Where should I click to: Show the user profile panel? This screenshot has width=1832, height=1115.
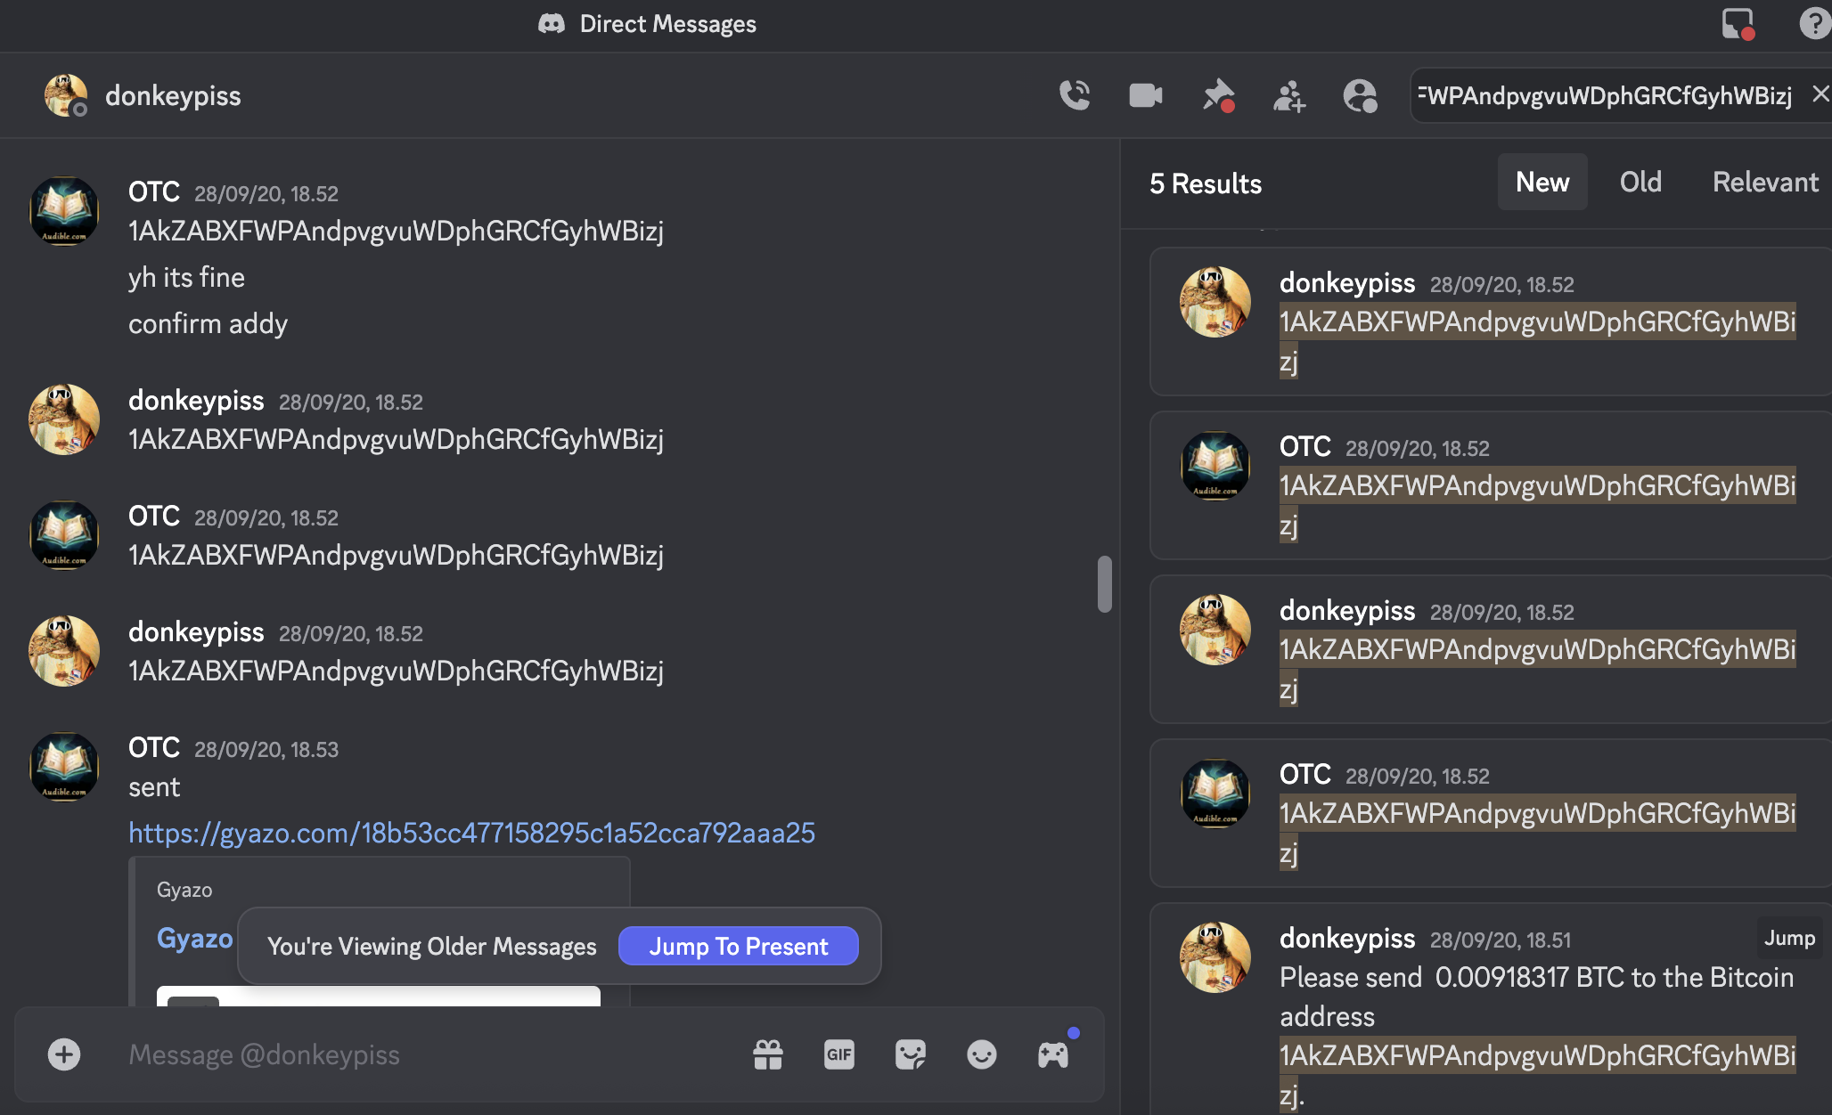click(1360, 95)
